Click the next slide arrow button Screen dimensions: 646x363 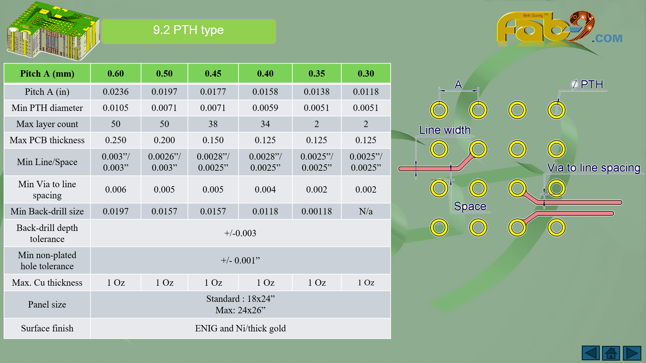[632, 353]
